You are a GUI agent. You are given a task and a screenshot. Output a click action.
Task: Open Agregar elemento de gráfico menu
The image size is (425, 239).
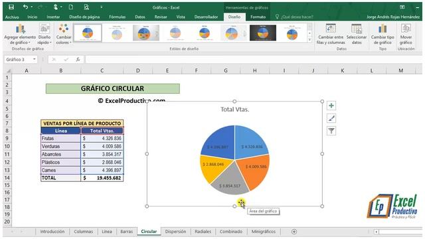tap(20, 34)
